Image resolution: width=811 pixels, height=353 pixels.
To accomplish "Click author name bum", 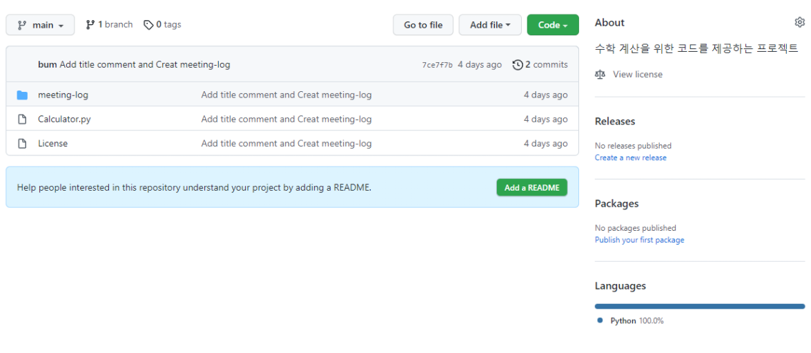I will [x=47, y=65].
